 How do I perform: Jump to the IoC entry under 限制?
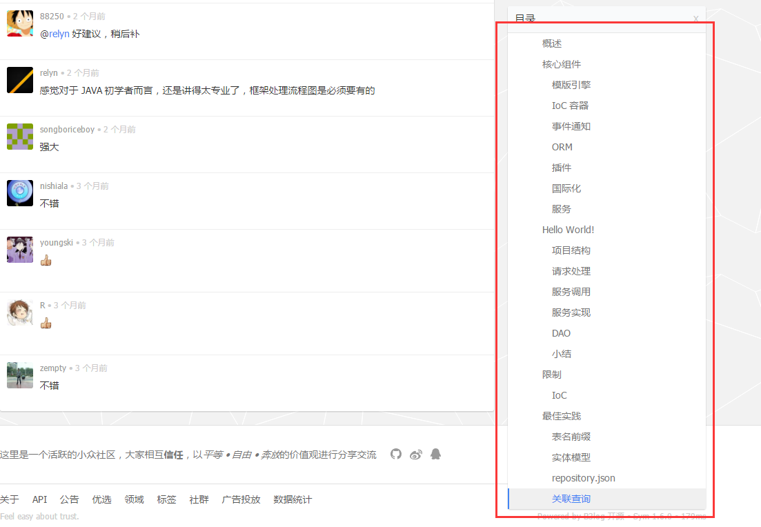pos(559,395)
